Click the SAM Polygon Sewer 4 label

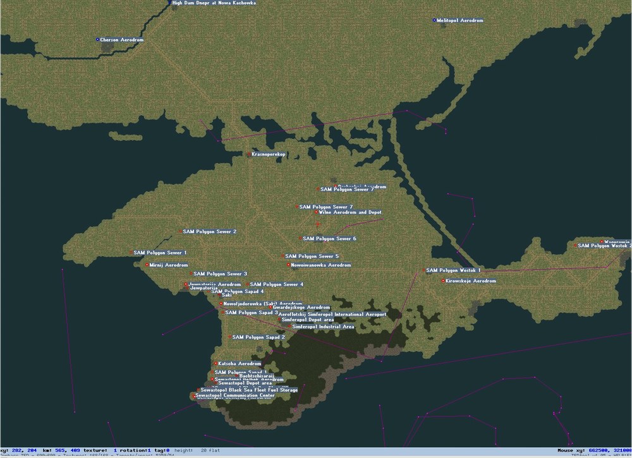(277, 284)
